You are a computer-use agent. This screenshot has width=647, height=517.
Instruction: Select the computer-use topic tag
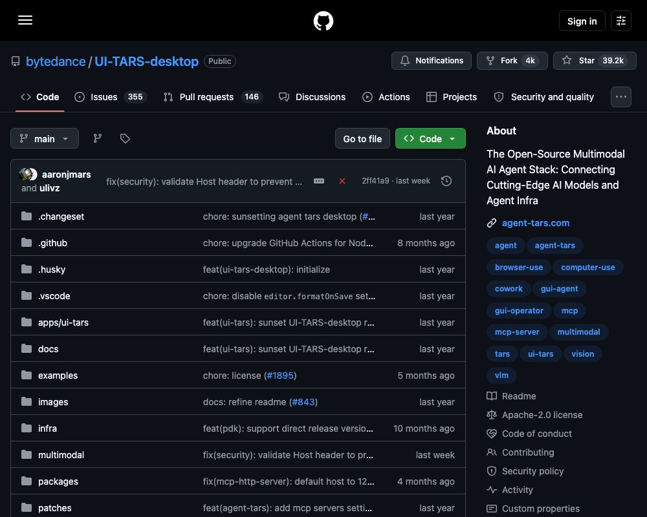point(588,267)
